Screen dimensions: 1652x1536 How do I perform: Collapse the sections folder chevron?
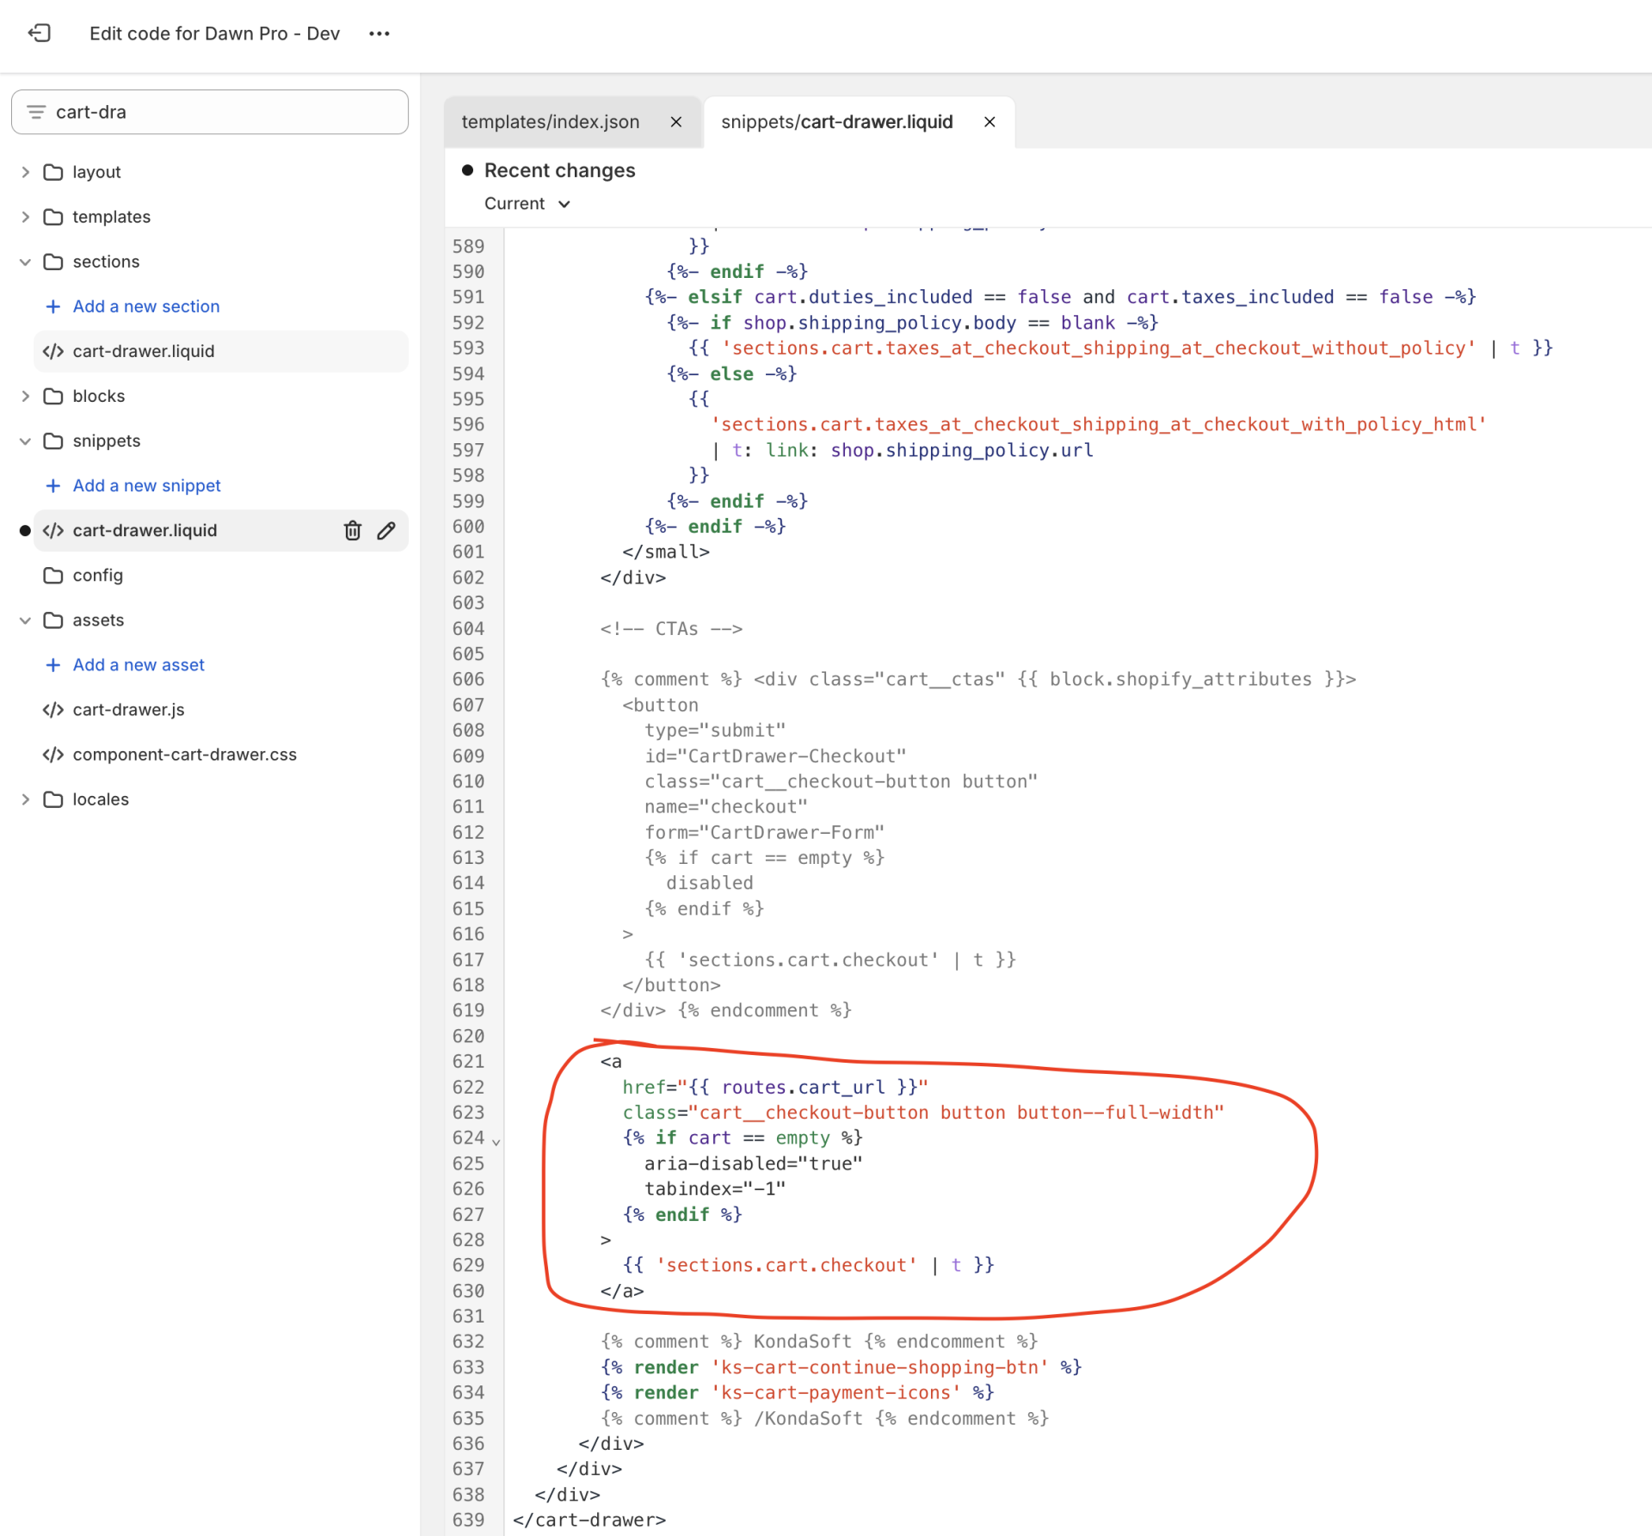coord(26,262)
